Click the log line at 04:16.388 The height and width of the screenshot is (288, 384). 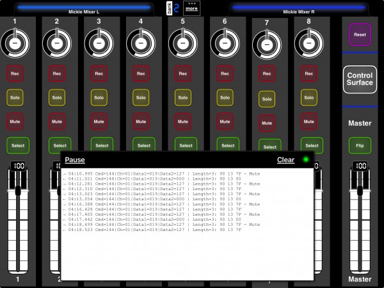click(x=161, y=204)
